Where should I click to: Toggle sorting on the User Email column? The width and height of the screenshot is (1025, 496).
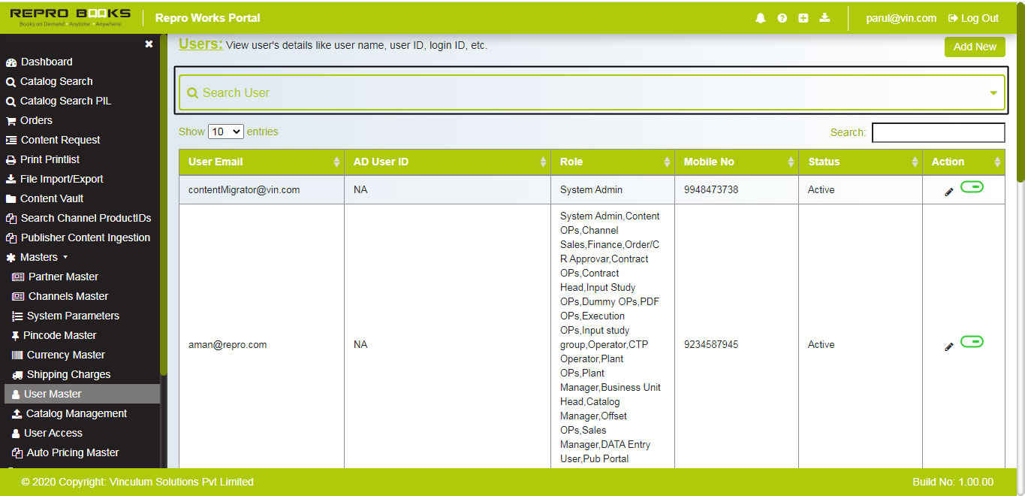(336, 162)
